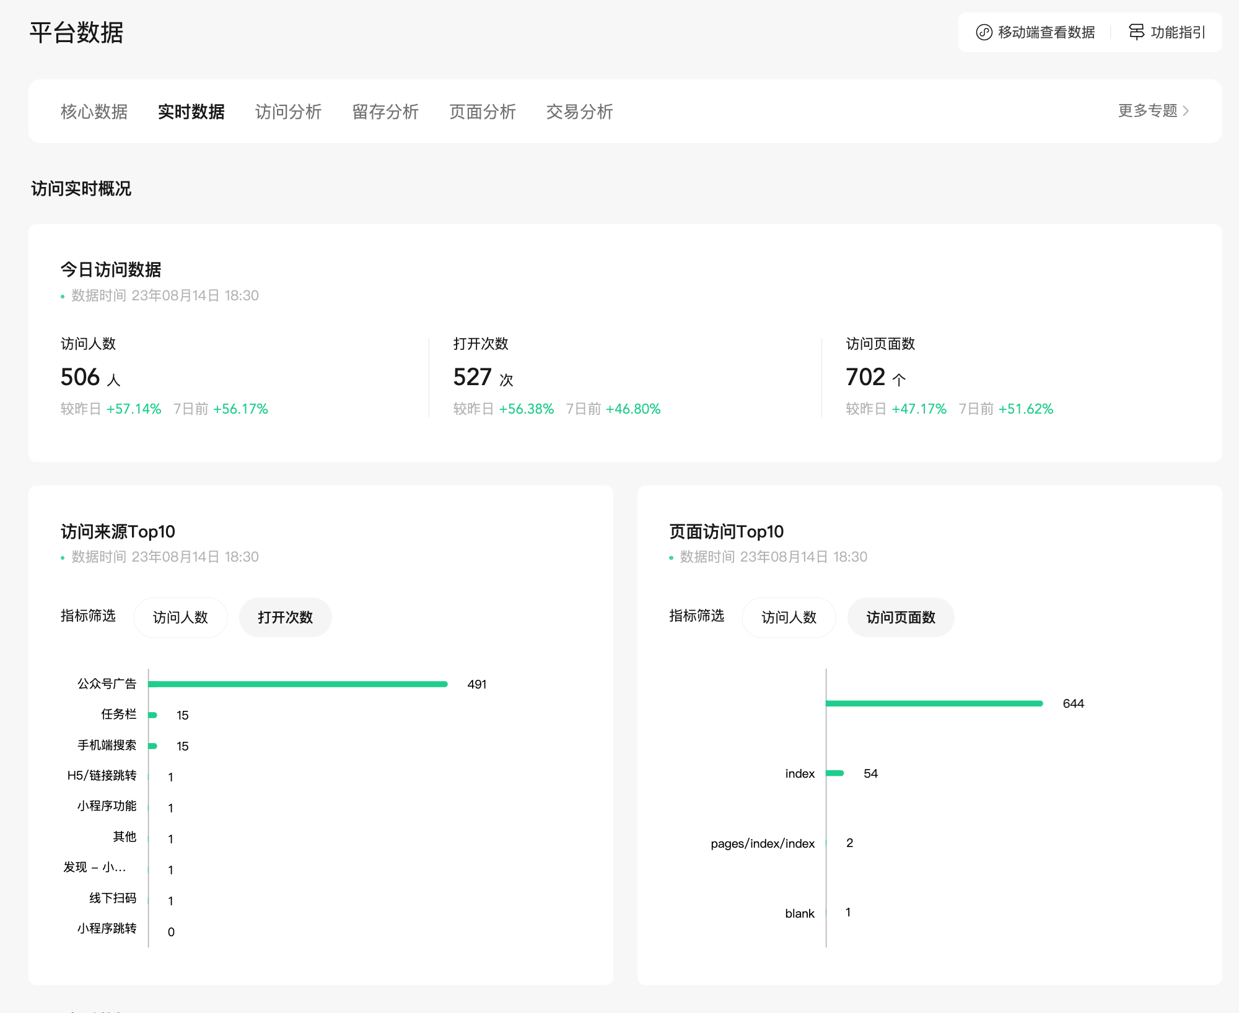This screenshot has height=1013, width=1239.
Task: Click the 功能指引 signpost icon
Action: (1136, 32)
